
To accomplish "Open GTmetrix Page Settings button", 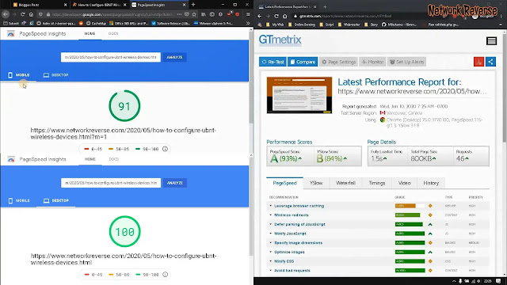I will (338, 62).
